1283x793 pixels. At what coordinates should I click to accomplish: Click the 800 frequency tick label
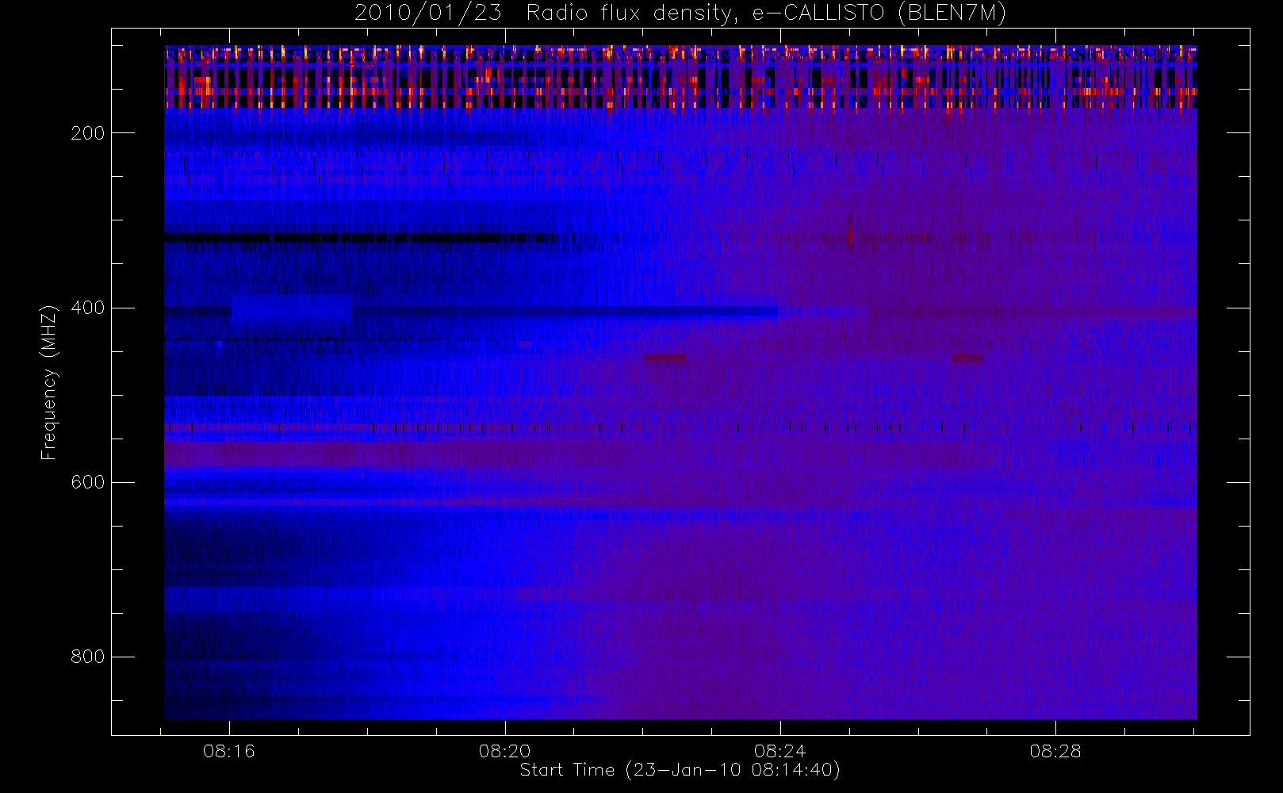pyautogui.click(x=88, y=657)
